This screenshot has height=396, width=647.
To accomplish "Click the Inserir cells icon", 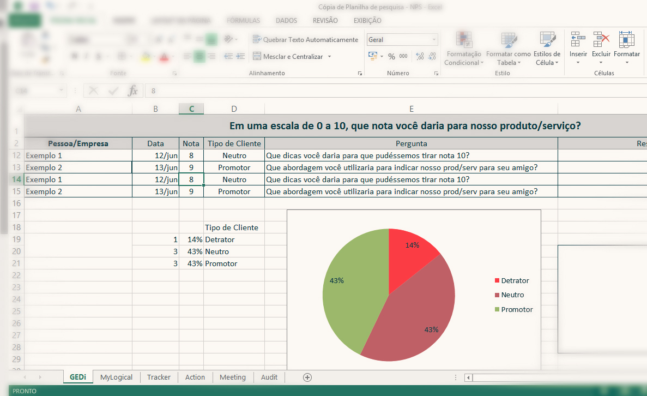I will click(x=578, y=41).
